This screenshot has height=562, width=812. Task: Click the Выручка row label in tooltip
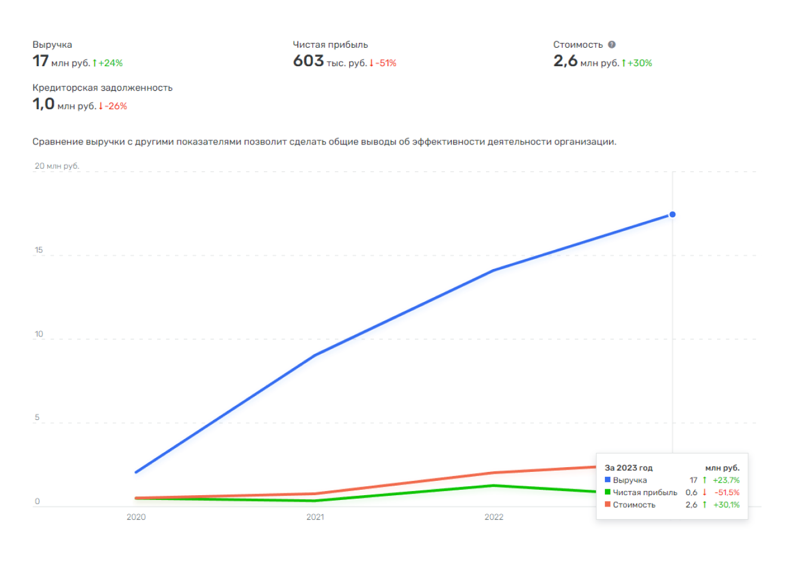point(630,480)
